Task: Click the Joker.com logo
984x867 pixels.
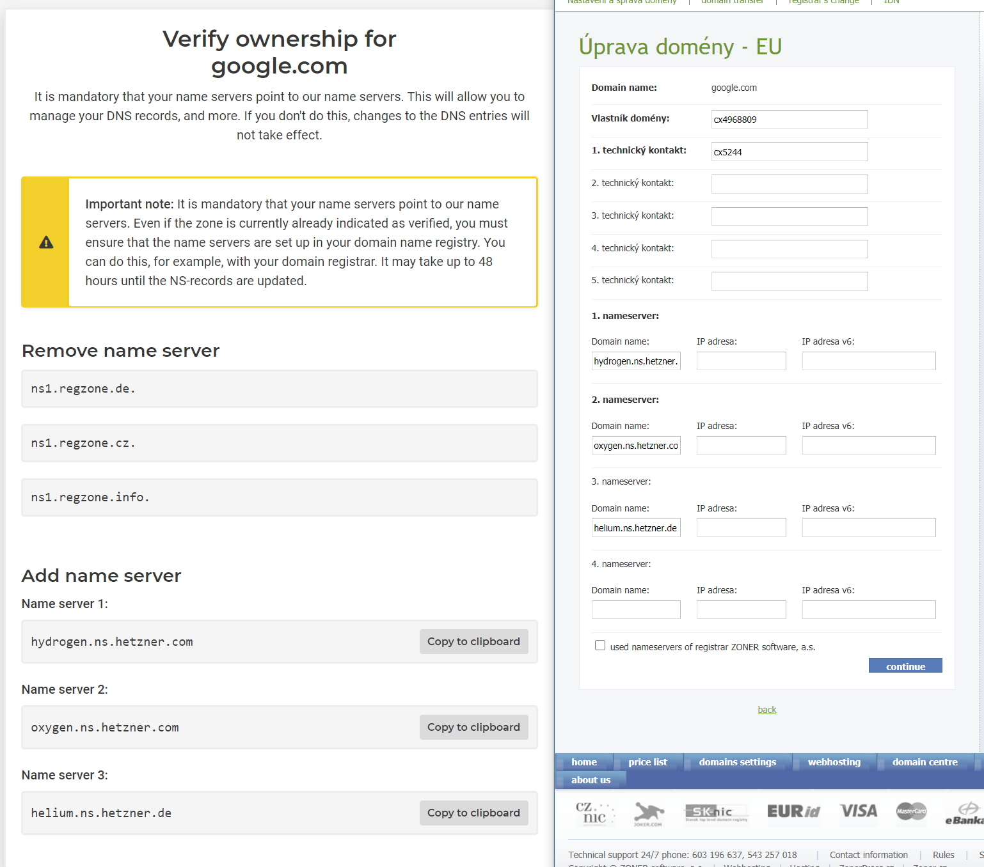Action: (x=648, y=814)
